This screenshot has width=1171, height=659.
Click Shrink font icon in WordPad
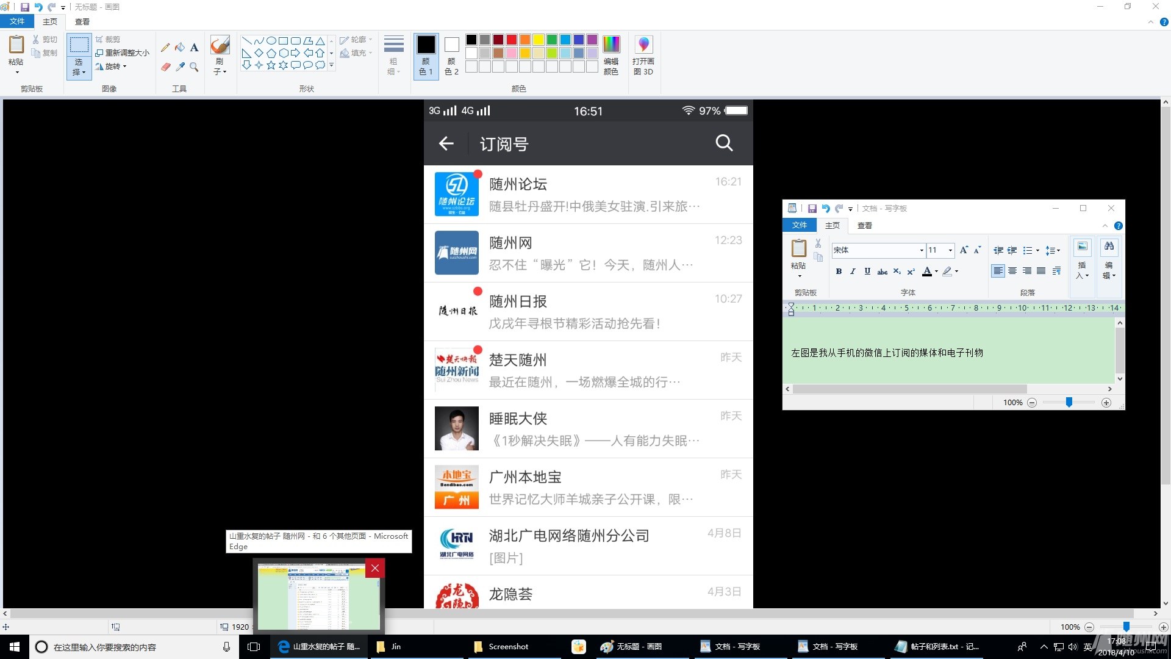977,250
